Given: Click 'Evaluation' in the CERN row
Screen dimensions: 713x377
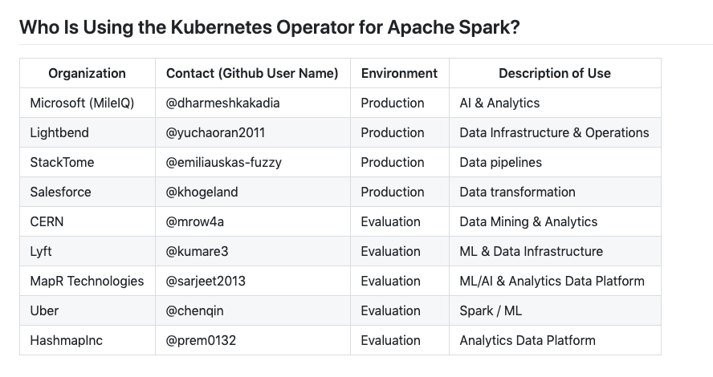Looking at the screenshot, I should pyautogui.click(x=390, y=221).
